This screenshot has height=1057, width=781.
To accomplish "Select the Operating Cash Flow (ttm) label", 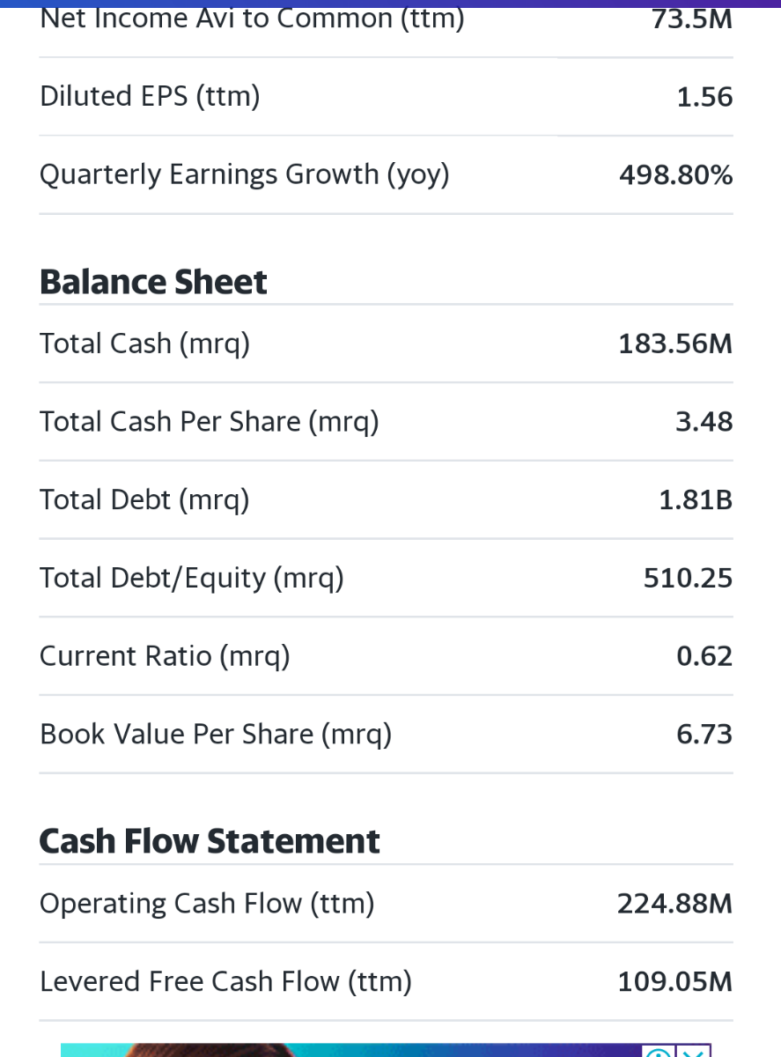I will click(207, 904).
